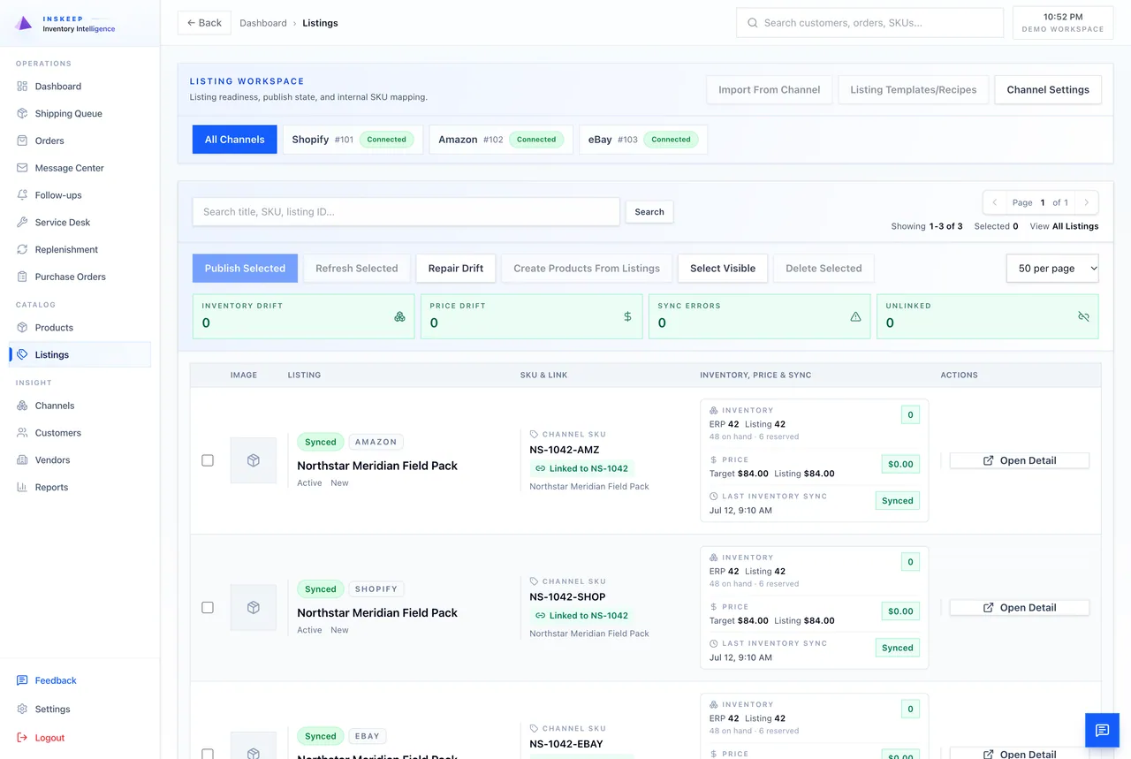The image size is (1131, 759).
Task: Click the Refresh Selected button
Action: coord(357,269)
